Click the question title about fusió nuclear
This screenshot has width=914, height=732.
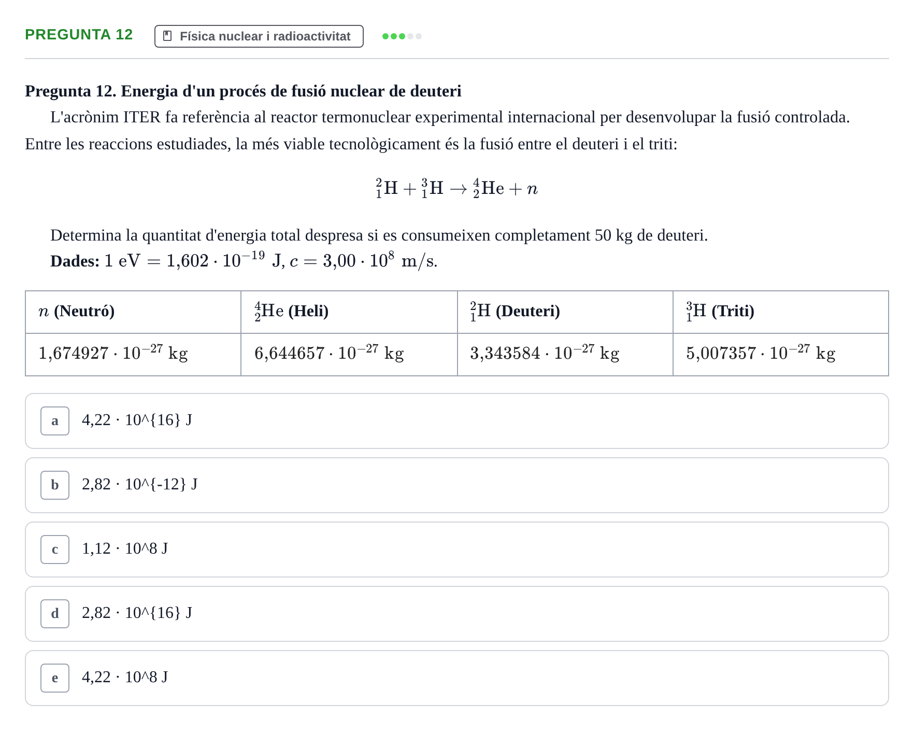(243, 91)
